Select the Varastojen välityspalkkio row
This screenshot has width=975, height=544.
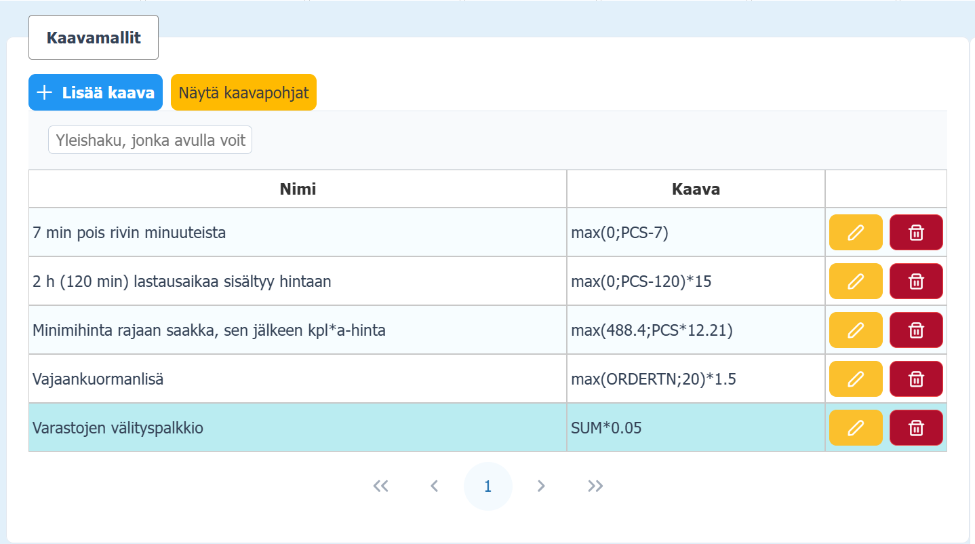tap(297, 428)
